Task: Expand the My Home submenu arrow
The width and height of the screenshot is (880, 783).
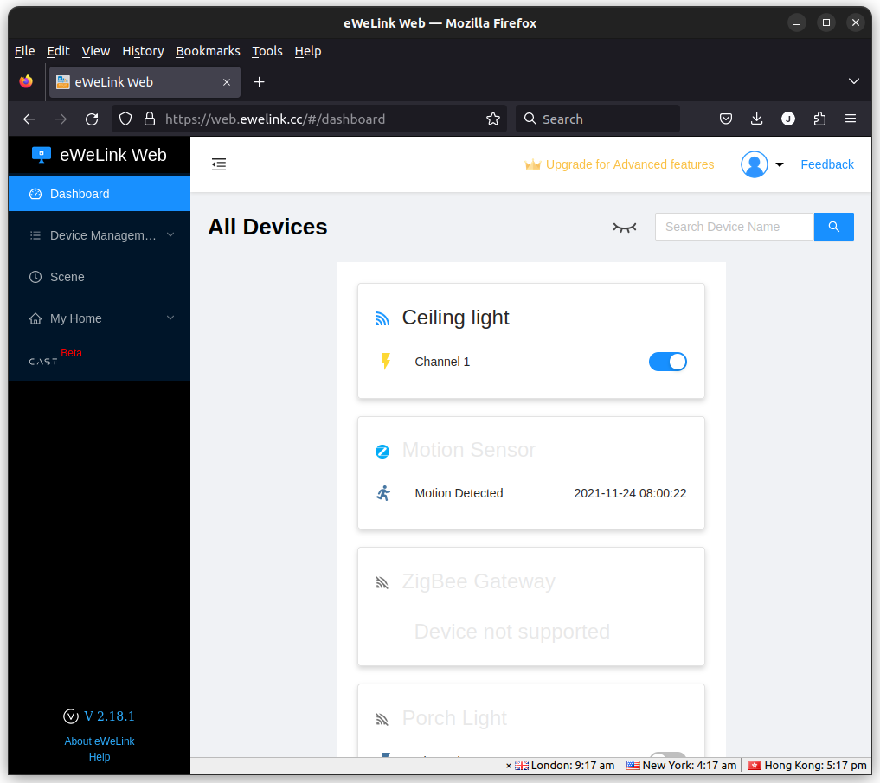Action: tap(170, 318)
